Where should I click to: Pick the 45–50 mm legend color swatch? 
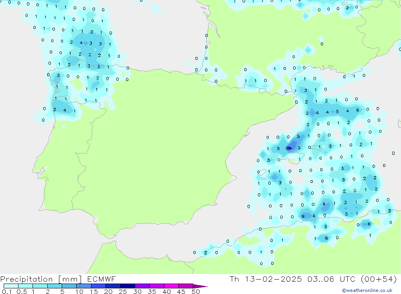[186, 286]
